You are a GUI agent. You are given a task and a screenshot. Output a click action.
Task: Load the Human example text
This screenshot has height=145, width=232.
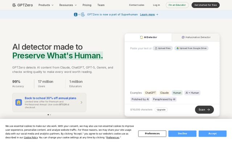177,93
